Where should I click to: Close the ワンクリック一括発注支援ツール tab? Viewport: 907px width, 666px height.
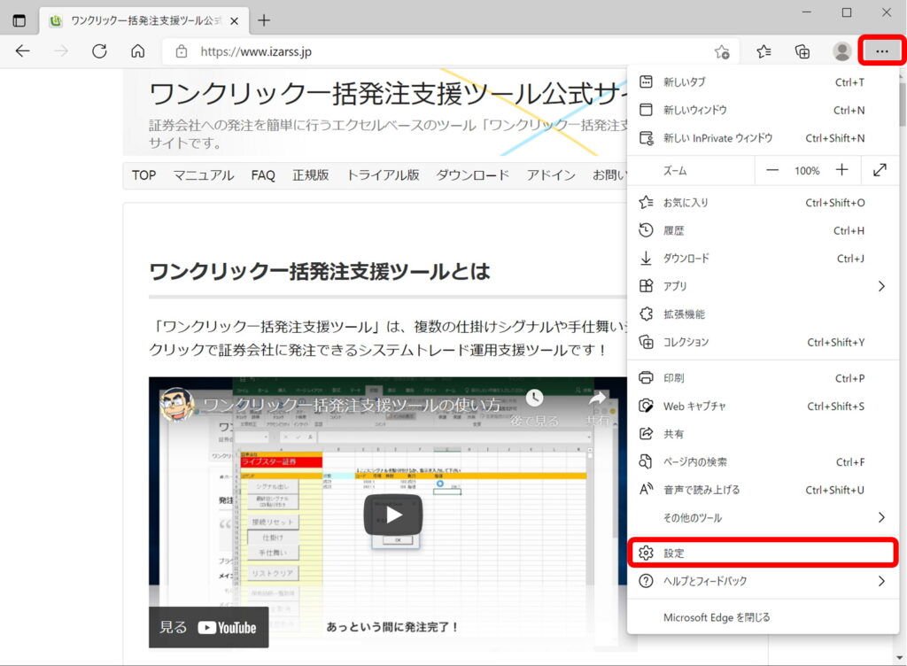(234, 21)
